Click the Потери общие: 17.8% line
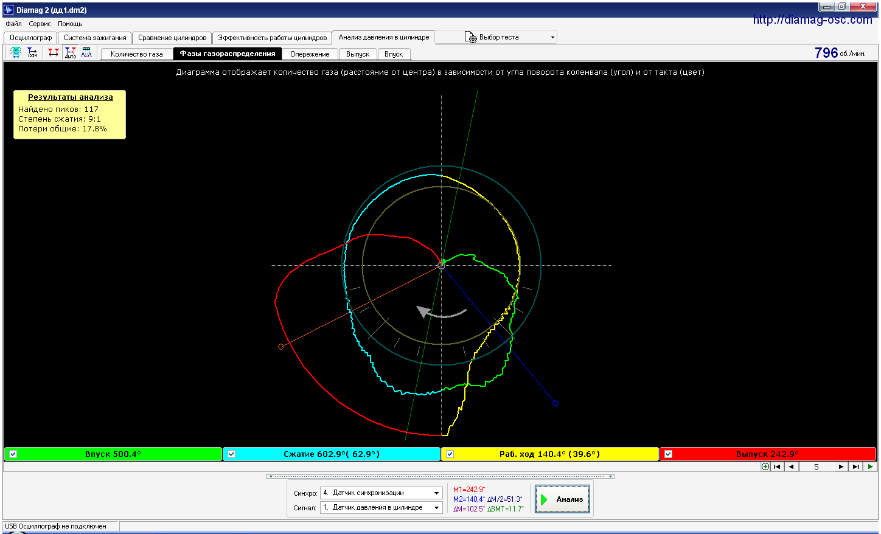 pos(63,129)
